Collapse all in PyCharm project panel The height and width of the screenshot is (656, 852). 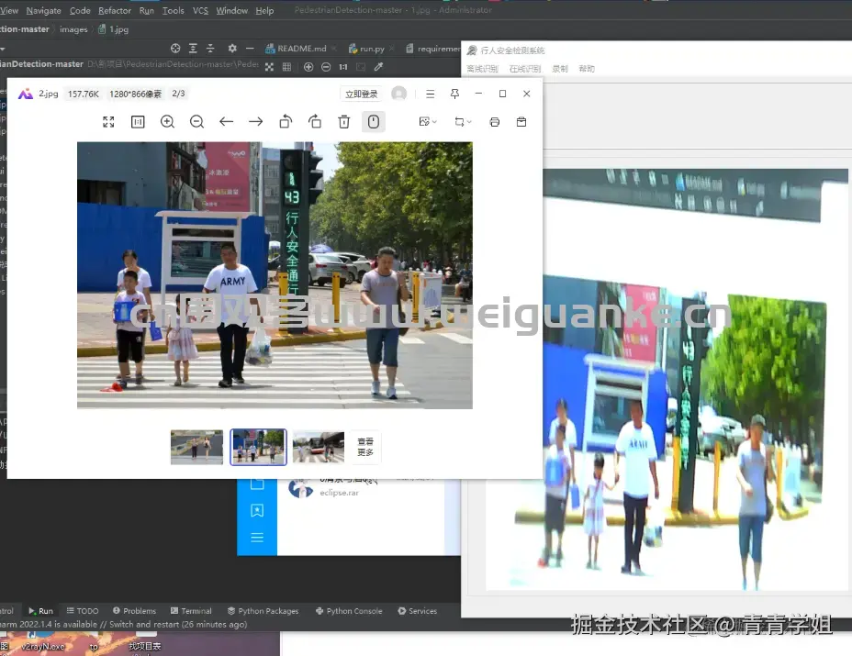tap(210, 49)
